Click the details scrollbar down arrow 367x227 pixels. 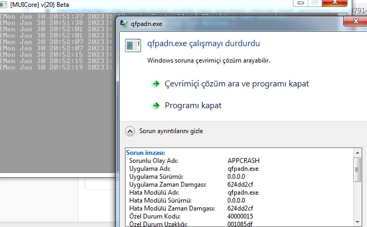tap(357, 222)
